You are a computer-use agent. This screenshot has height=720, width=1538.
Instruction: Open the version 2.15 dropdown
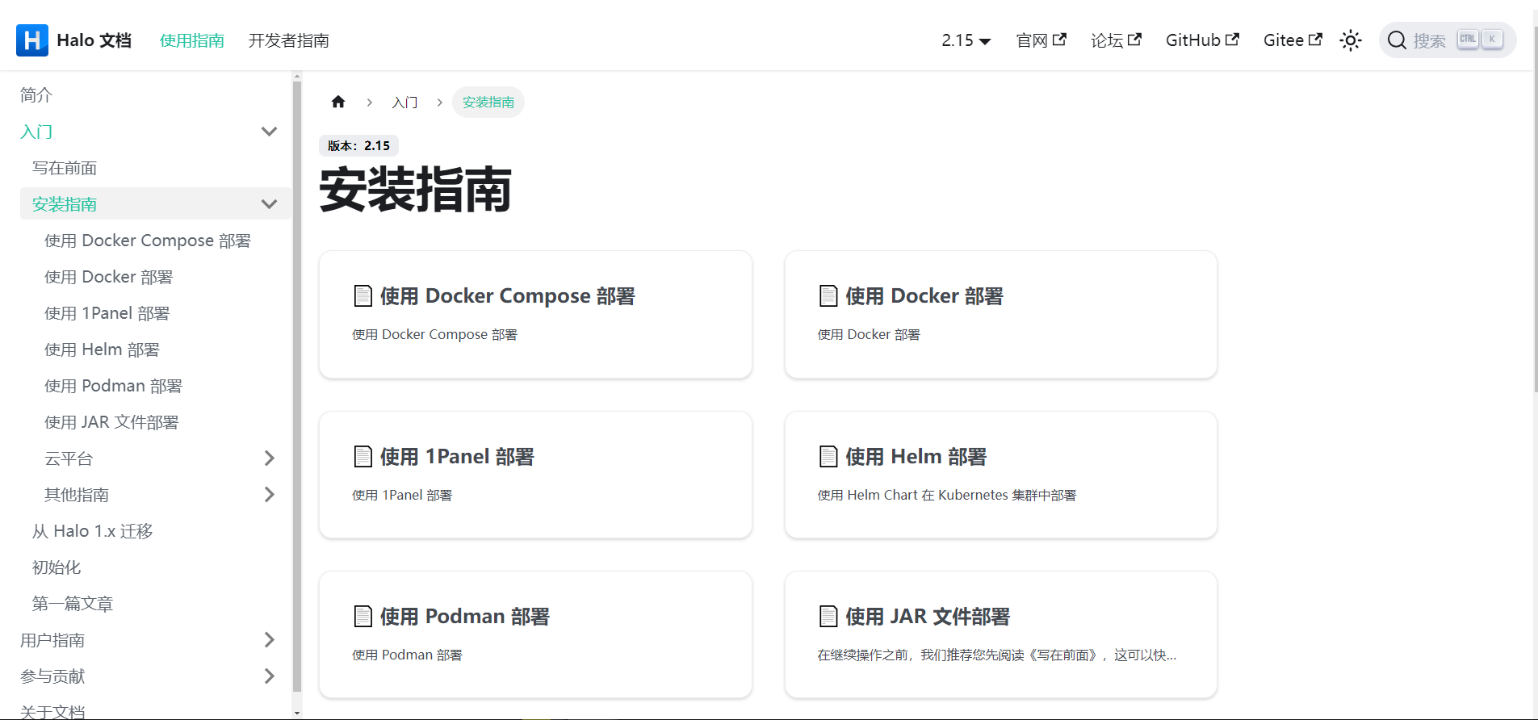click(966, 40)
